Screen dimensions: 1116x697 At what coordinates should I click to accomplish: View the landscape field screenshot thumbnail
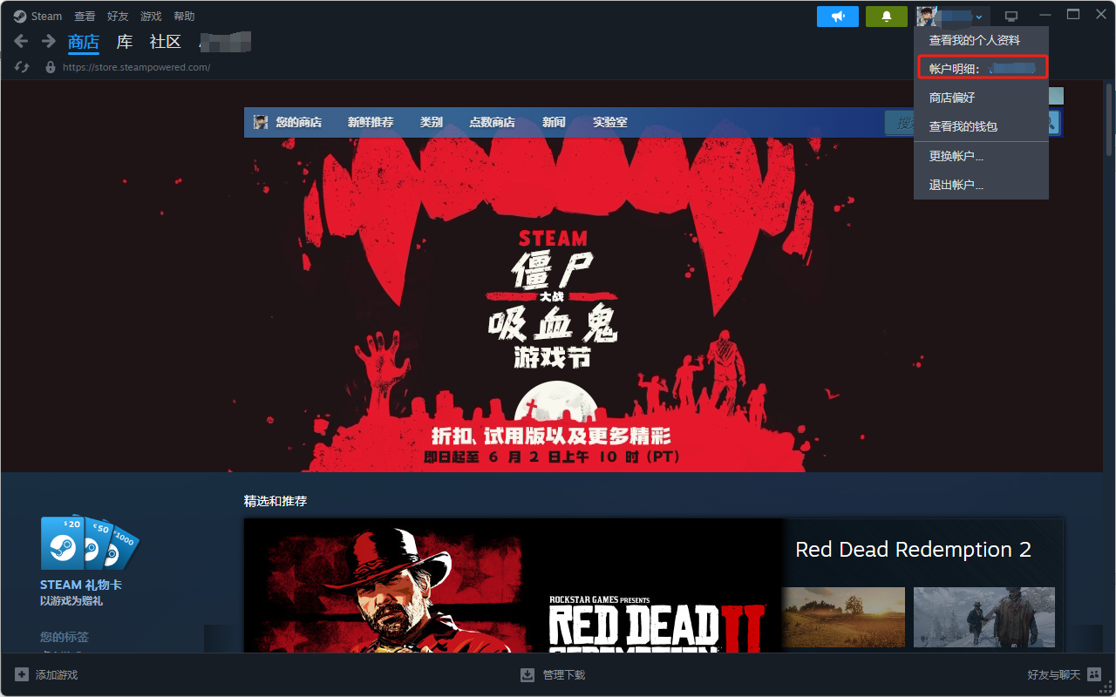point(843,617)
